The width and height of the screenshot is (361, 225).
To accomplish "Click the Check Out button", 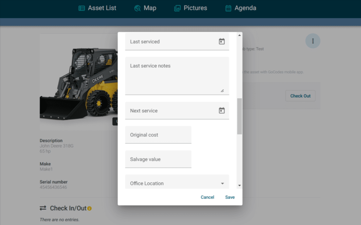I will coord(300,96).
